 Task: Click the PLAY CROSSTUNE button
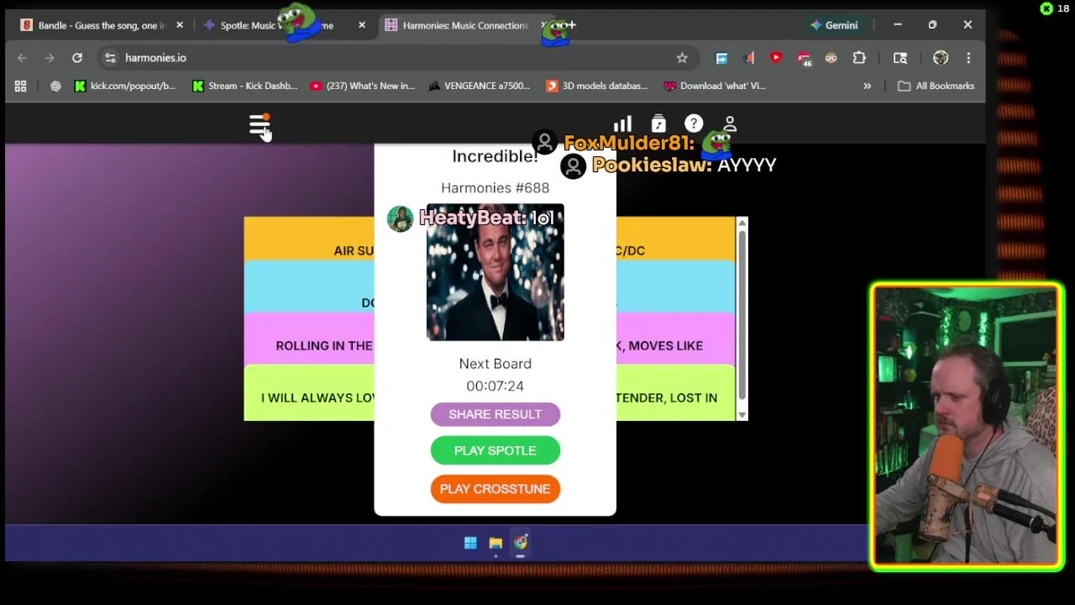[495, 489]
